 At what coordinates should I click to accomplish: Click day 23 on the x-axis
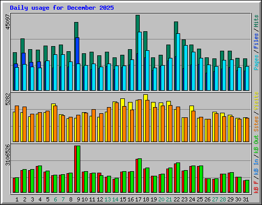[184, 199]
